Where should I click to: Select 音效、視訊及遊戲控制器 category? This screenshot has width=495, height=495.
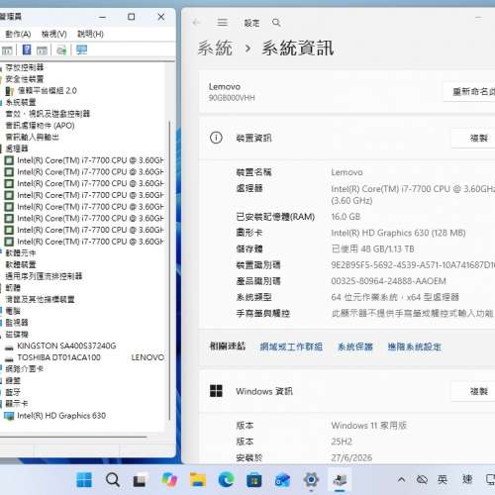[x=48, y=114]
